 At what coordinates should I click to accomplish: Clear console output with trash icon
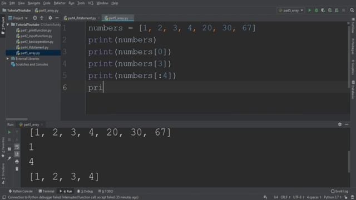[x=17, y=169]
